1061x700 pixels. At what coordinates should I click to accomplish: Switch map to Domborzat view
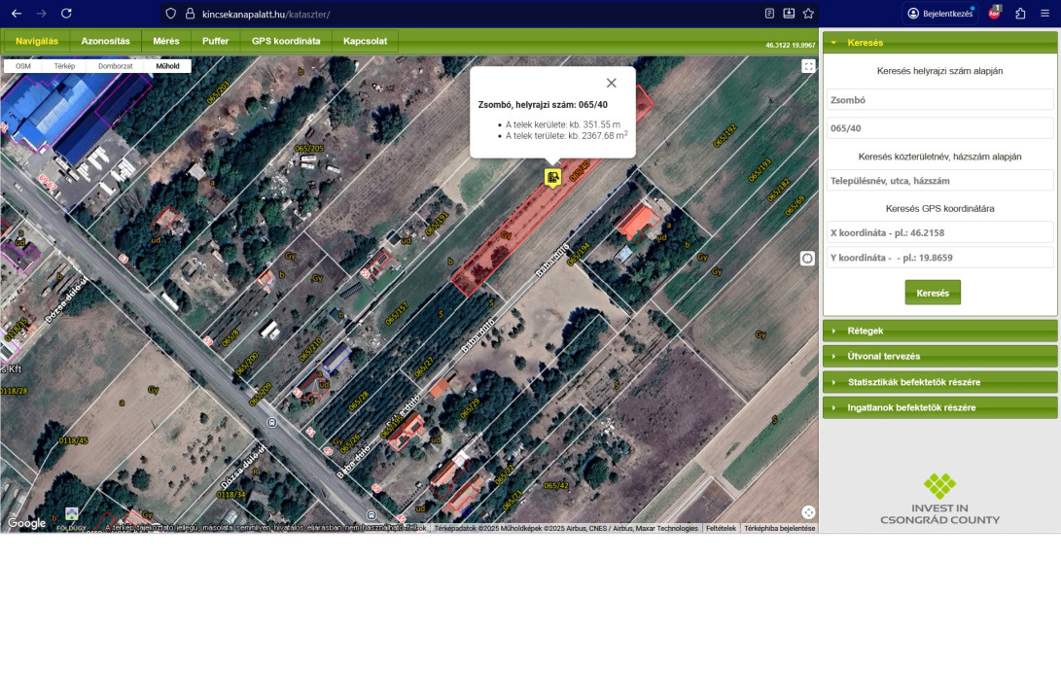[115, 66]
